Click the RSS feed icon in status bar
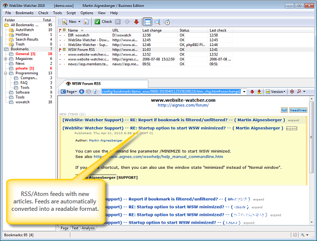317x241 pixels. pyautogui.click(x=295, y=235)
